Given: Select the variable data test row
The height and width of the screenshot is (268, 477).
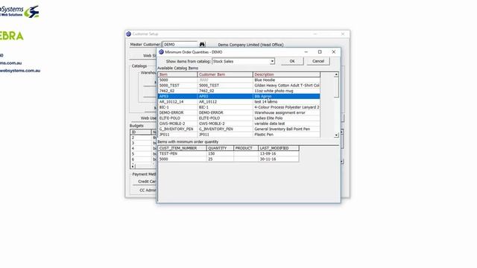Looking at the screenshot, I should [238, 124].
